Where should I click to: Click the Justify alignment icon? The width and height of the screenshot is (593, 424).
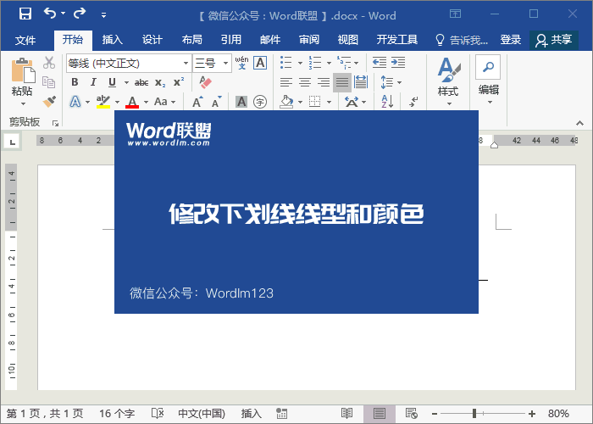point(342,82)
